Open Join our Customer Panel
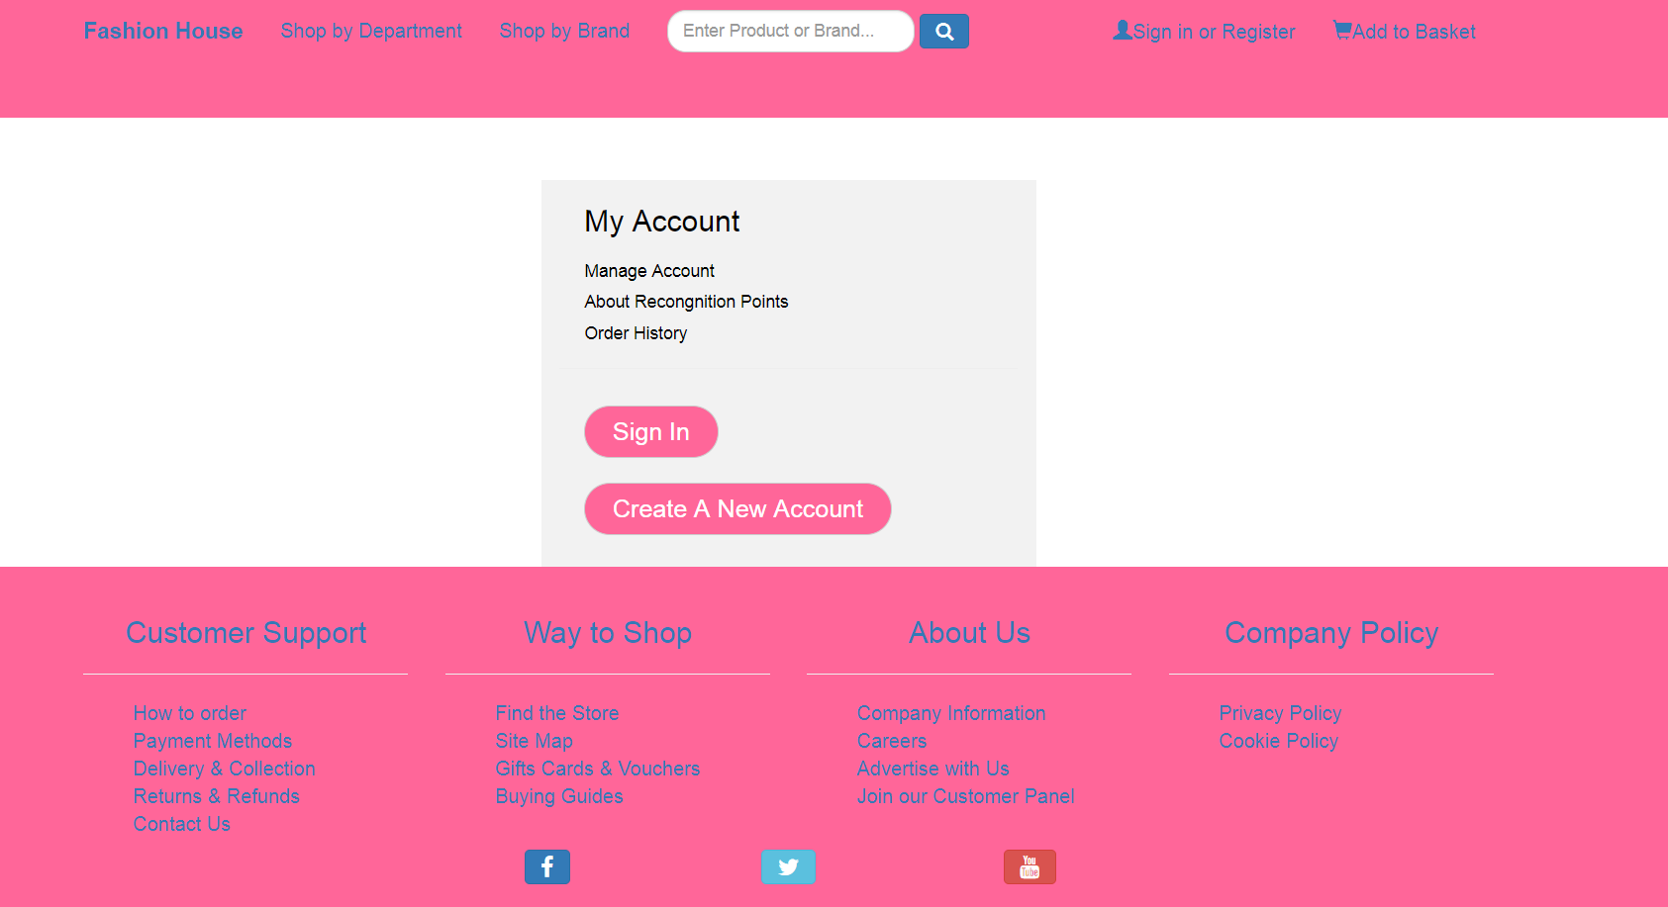The width and height of the screenshot is (1668, 907). point(965,796)
